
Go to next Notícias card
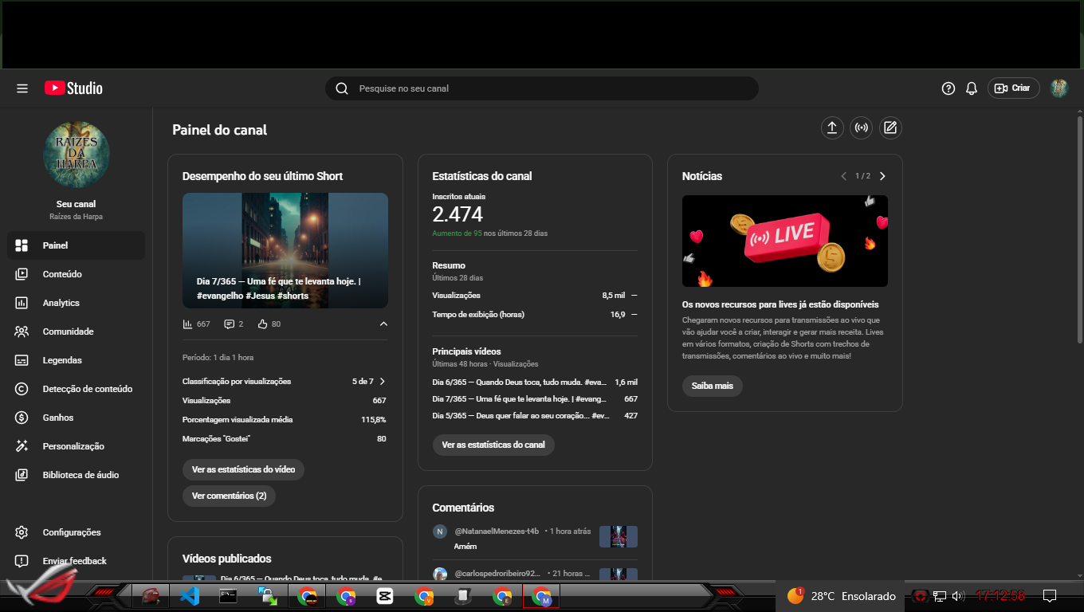tap(882, 176)
